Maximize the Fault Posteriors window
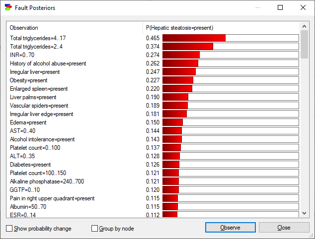The width and height of the screenshot is (315, 239). point(280,7)
